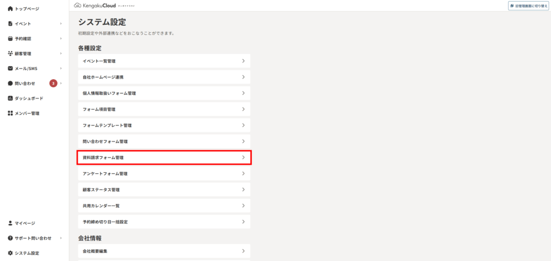Expand the イベント sidebar chevron
The image size is (551, 261).
[61, 24]
